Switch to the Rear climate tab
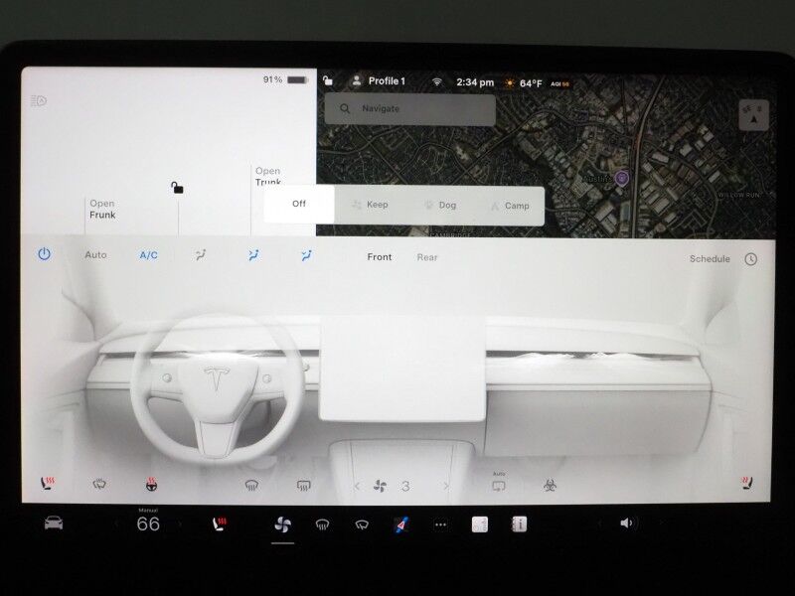This screenshot has width=795, height=596. click(427, 257)
